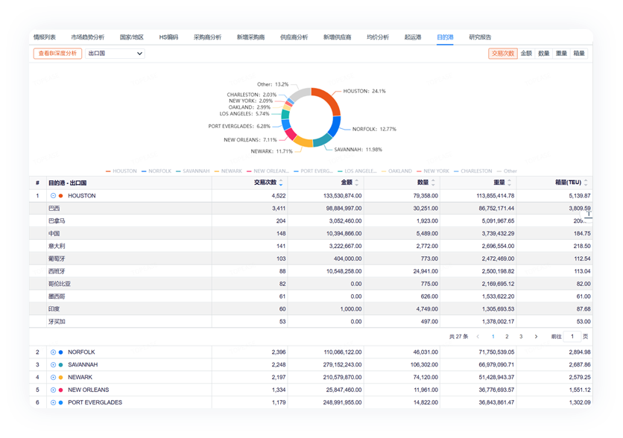Viewport: 623px width, 438px height.
Task: Switch to the 市场趋势分析 tab
Action: 88,36
